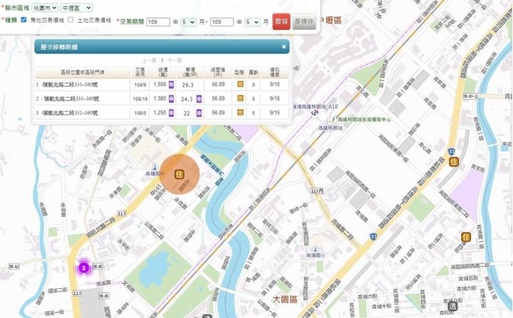Click row 3 address 領航北路二段331~360號

click(71, 112)
